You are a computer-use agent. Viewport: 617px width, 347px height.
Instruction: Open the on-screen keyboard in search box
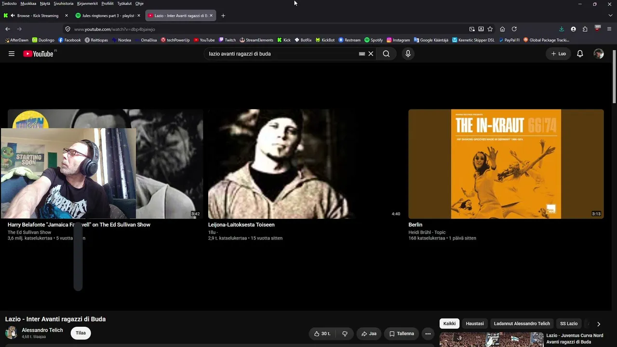[362, 53]
